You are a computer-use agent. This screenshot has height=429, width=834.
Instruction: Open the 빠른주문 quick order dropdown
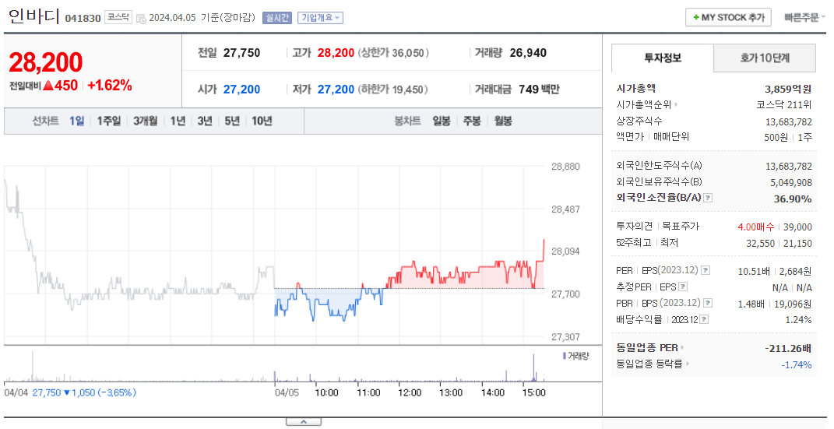pos(804,18)
